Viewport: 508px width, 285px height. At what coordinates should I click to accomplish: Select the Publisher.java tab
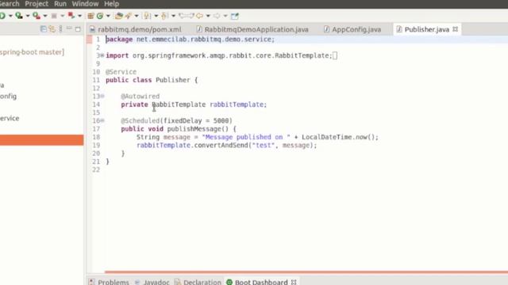427,29
